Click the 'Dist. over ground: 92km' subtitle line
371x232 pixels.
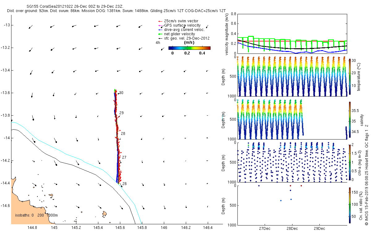(116, 11)
